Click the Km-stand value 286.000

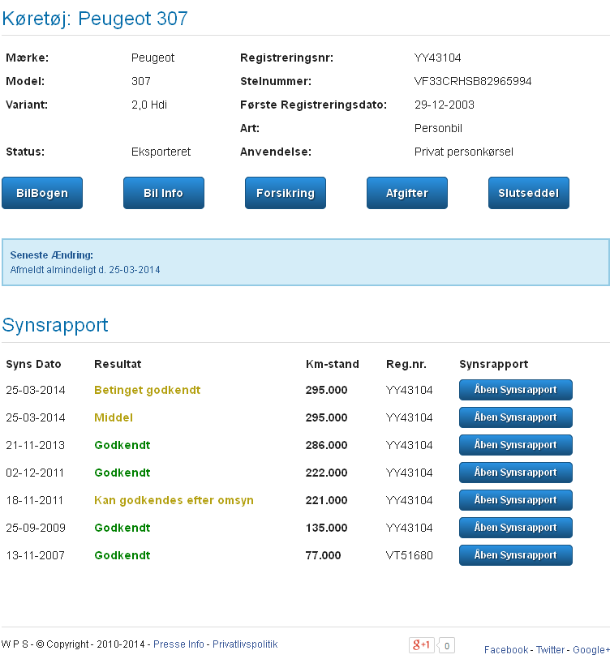coord(326,445)
